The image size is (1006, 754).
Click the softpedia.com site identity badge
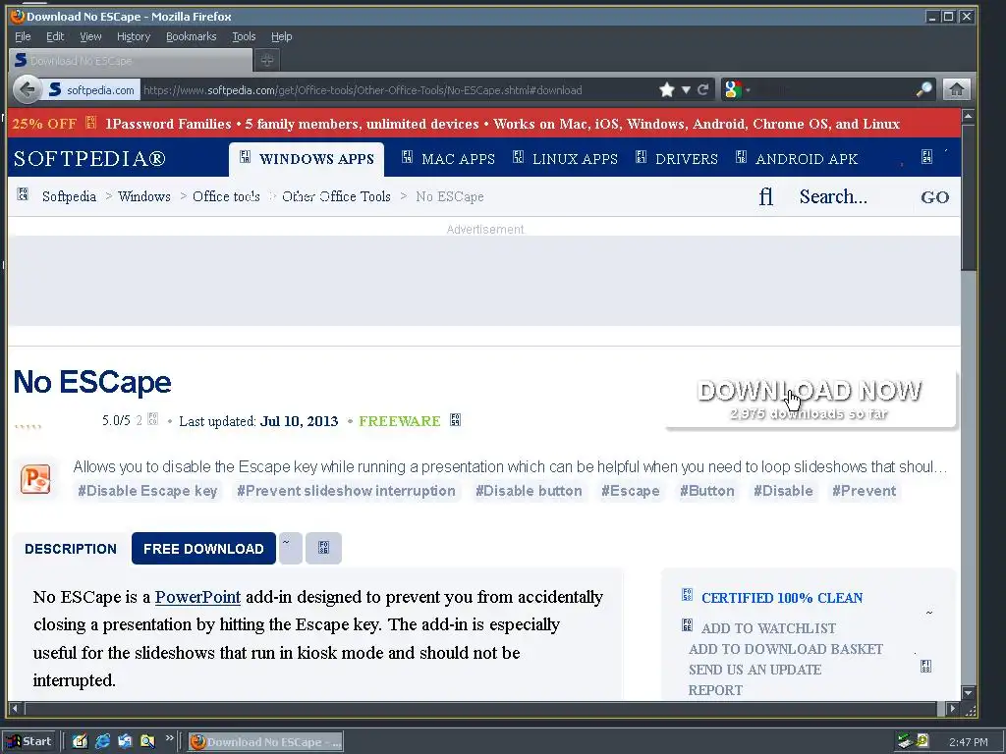point(91,89)
